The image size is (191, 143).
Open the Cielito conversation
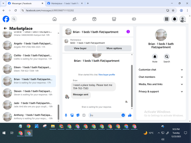[29, 57]
